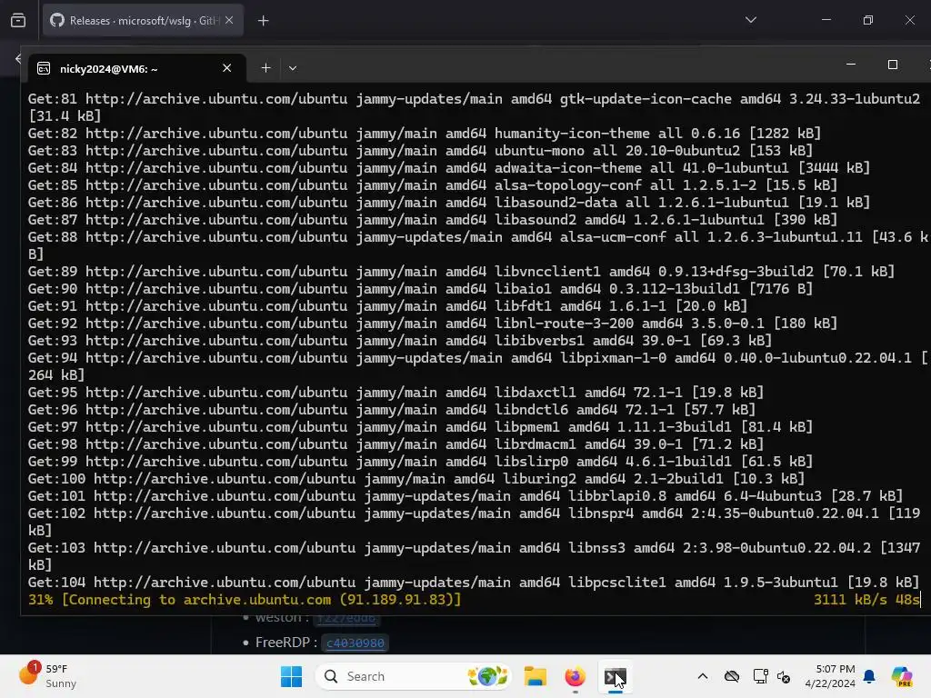Close the Releases microsoft/wslg browser tab
The image size is (931, 698).
(x=229, y=20)
